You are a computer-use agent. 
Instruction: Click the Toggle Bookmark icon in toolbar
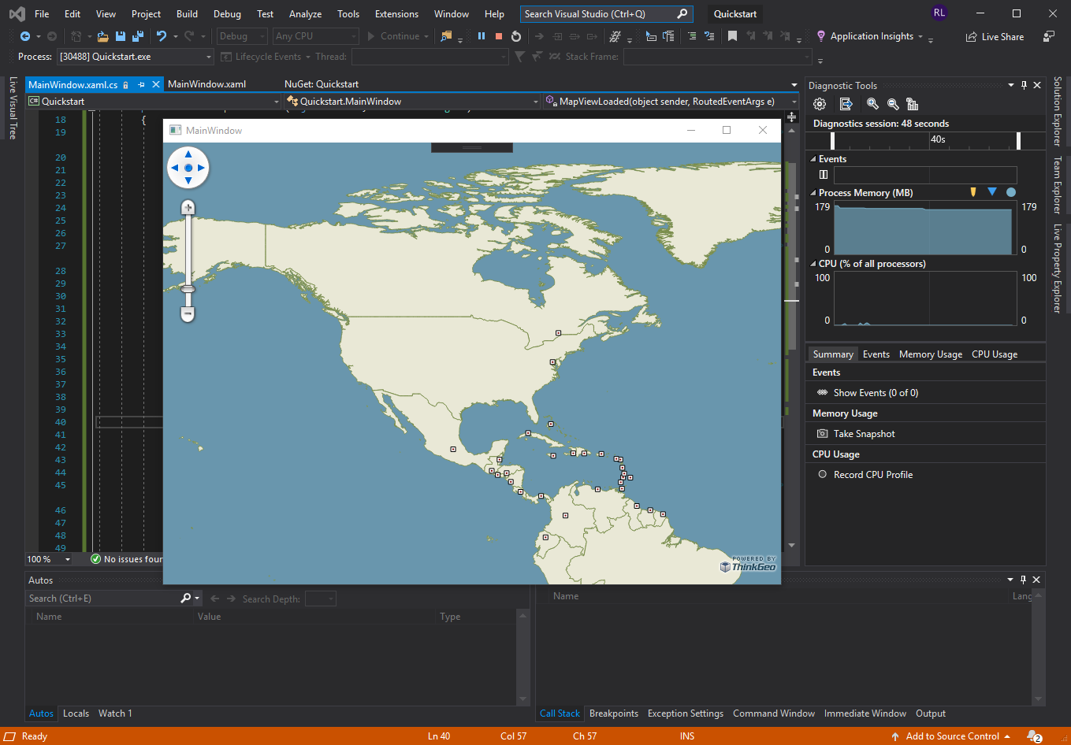(731, 35)
